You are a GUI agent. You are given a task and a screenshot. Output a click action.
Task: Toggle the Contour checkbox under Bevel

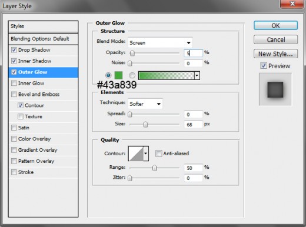click(21, 105)
